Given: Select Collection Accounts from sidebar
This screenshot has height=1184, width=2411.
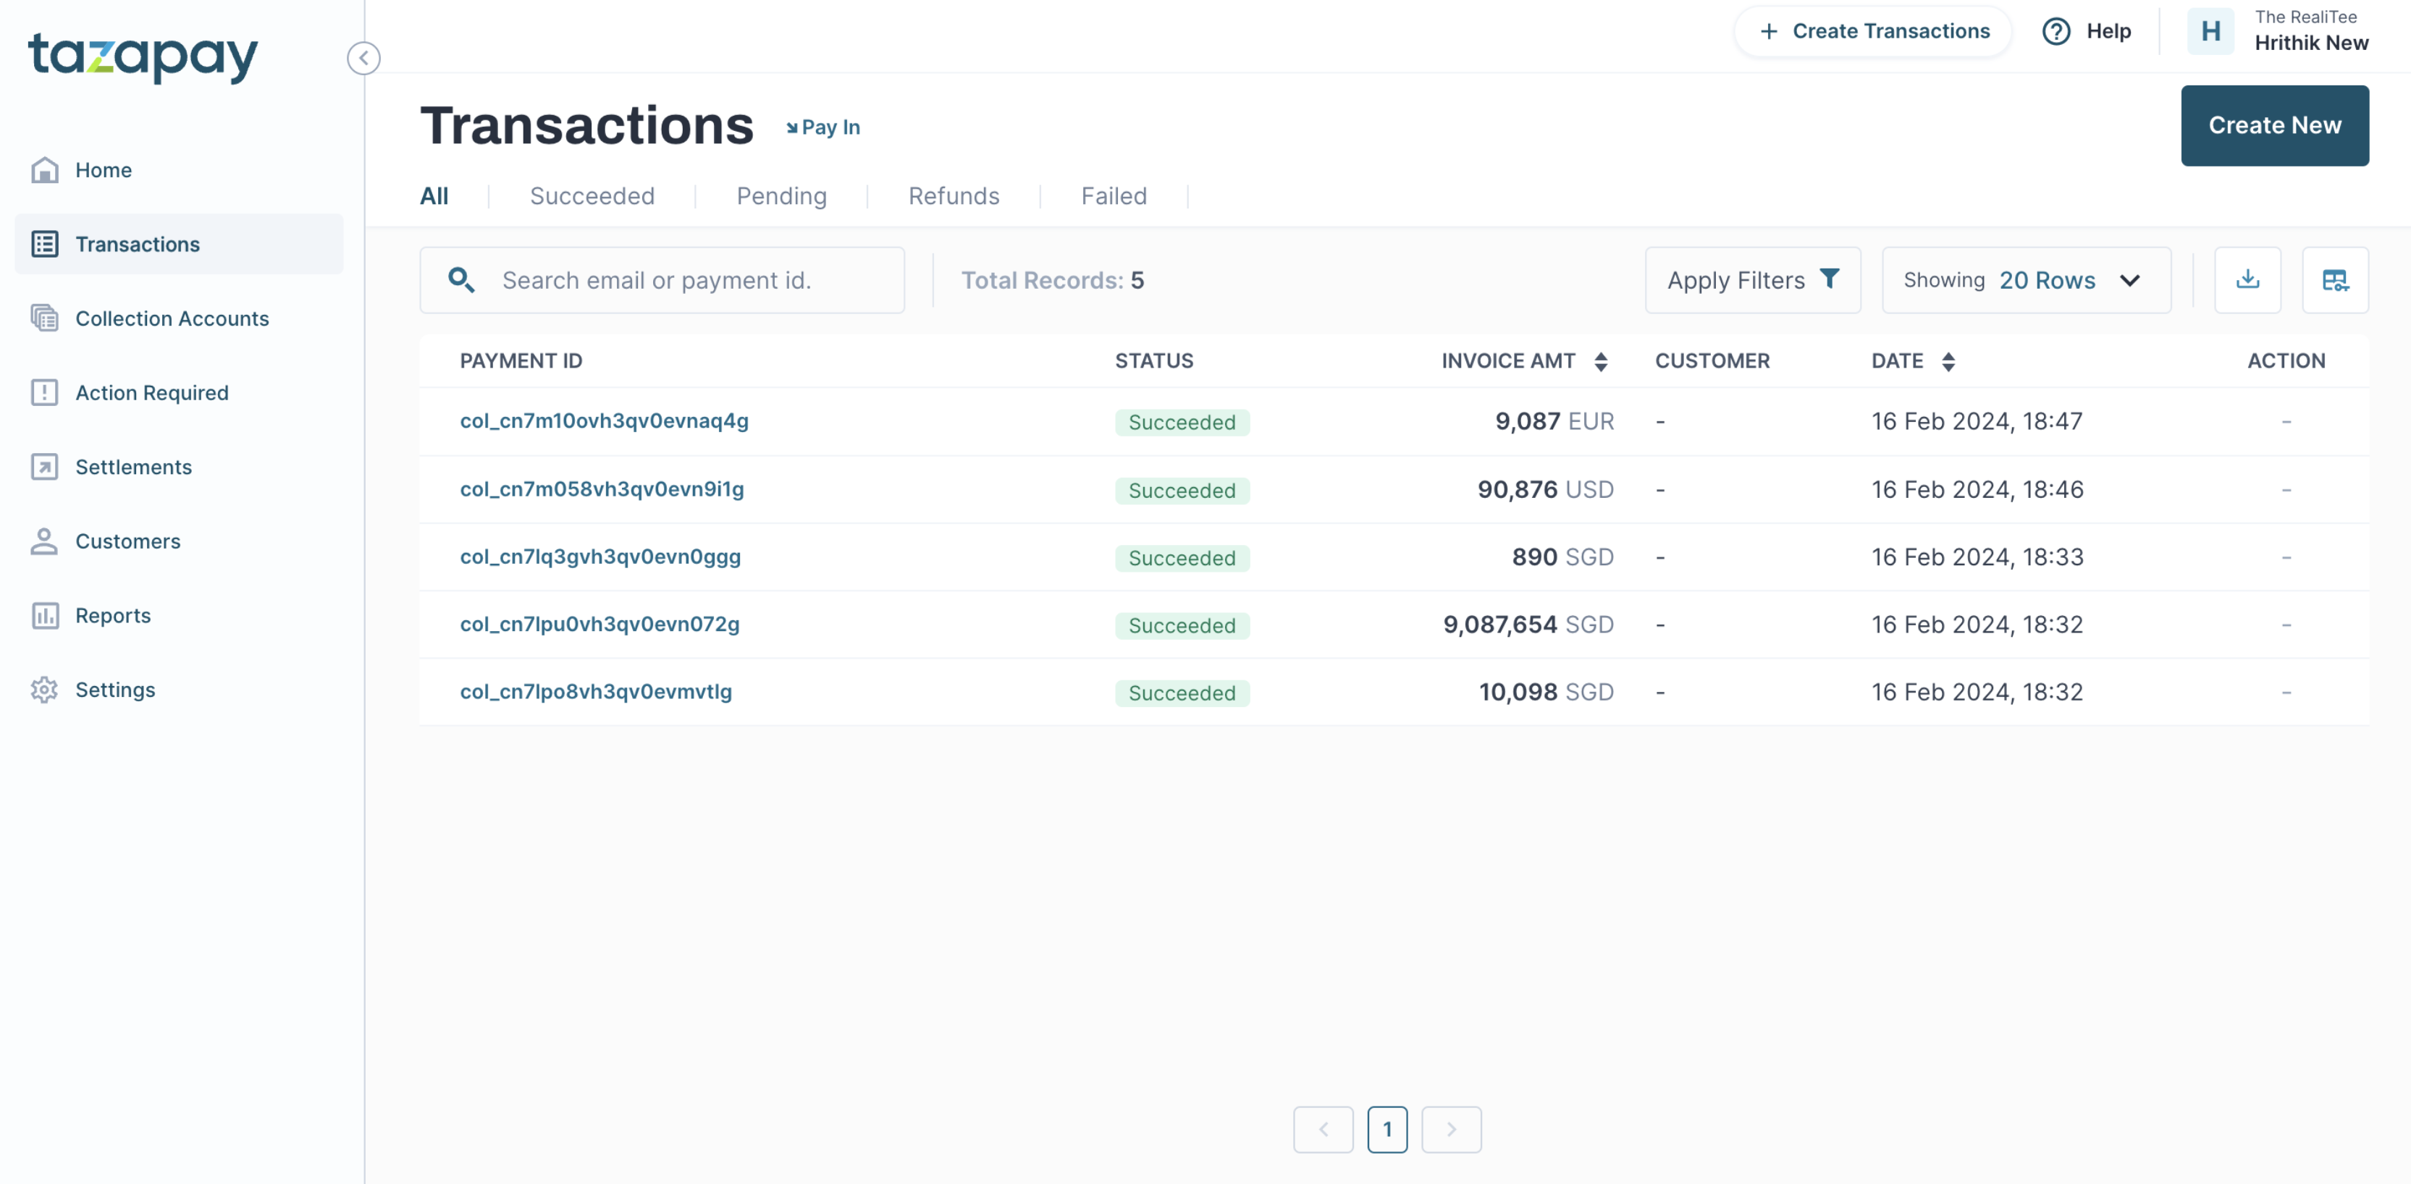Looking at the screenshot, I should click(x=172, y=318).
